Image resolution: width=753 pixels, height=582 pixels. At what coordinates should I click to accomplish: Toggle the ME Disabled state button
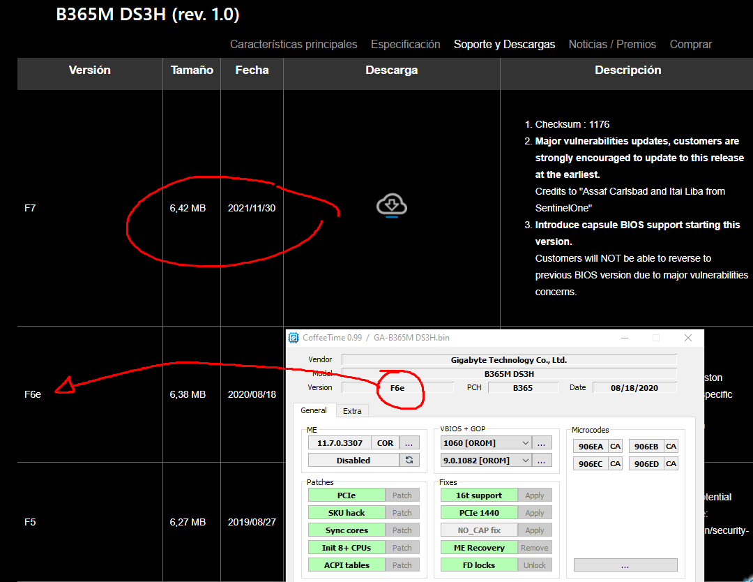pos(353,461)
